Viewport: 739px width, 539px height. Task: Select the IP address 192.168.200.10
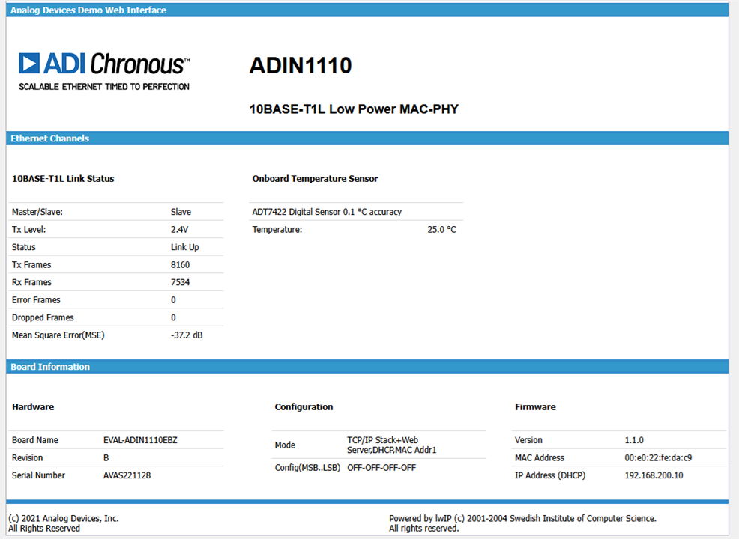point(654,475)
